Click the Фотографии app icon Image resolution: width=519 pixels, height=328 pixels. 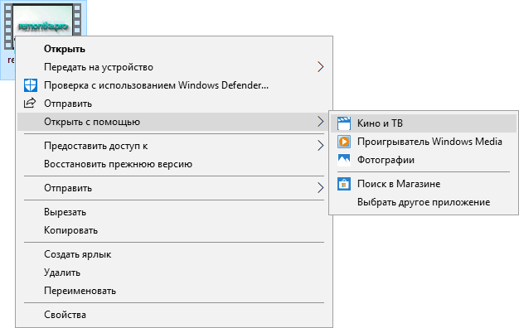344,160
